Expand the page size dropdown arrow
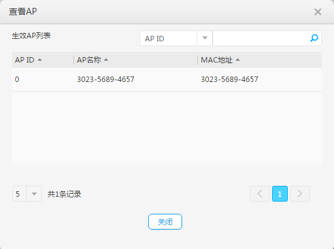The image size is (334, 249). 34,194
